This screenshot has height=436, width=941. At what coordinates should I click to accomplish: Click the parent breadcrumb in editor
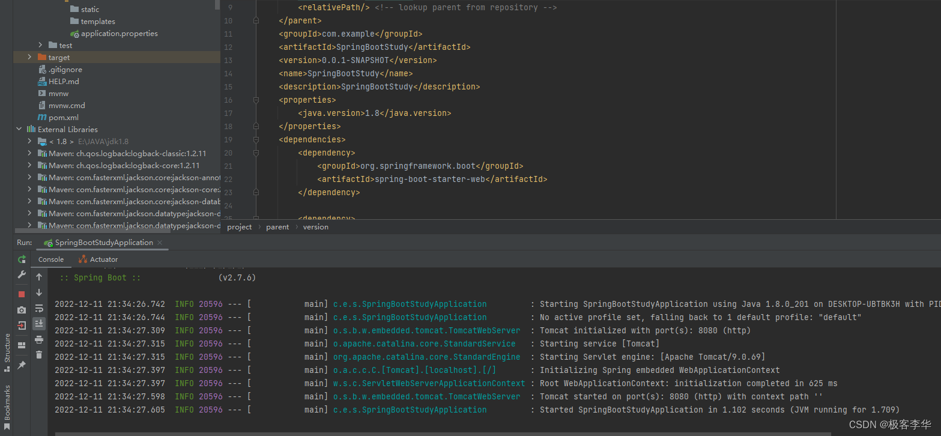click(x=277, y=227)
